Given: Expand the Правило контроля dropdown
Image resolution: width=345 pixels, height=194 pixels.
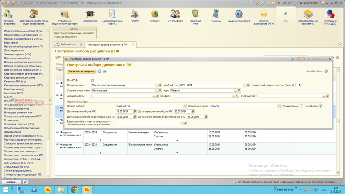Looking at the screenshot, I should tap(279, 106).
